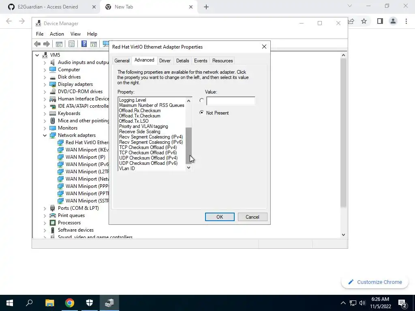Open File Explorer from taskbar

pyautogui.click(x=49, y=303)
